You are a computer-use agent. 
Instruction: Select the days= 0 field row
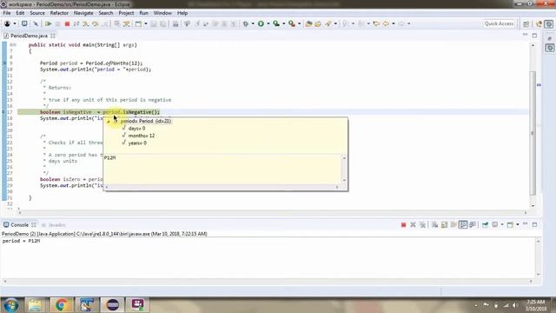[136, 129]
